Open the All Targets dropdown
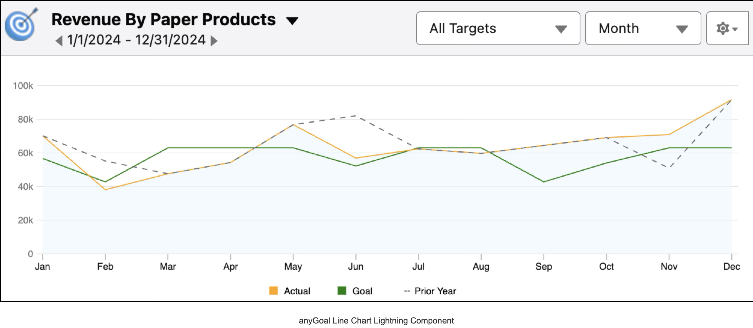This screenshot has height=328, width=753. tap(498, 29)
